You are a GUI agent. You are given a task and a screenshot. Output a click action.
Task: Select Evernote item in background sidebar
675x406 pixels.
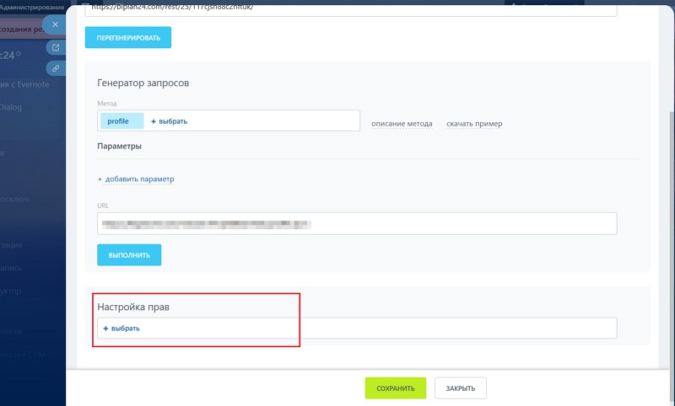click(x=24, y=84)
